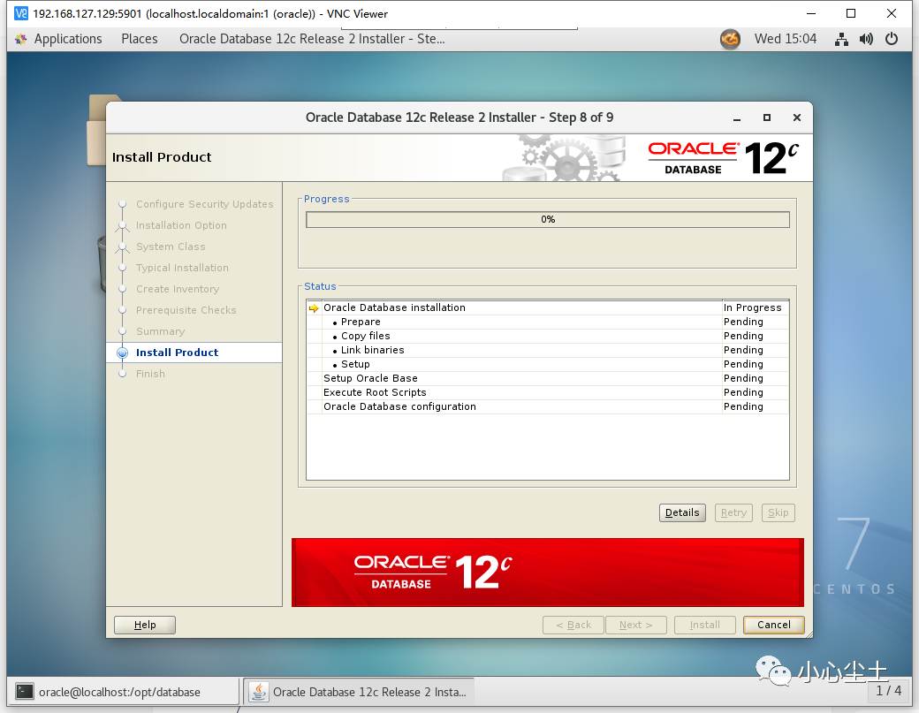Select System Class step
This screenshot has height=713, width=919.
[x=171, y=247]
